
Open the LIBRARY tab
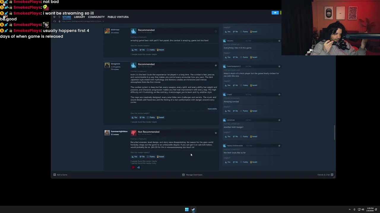click(x=79, y=17)
